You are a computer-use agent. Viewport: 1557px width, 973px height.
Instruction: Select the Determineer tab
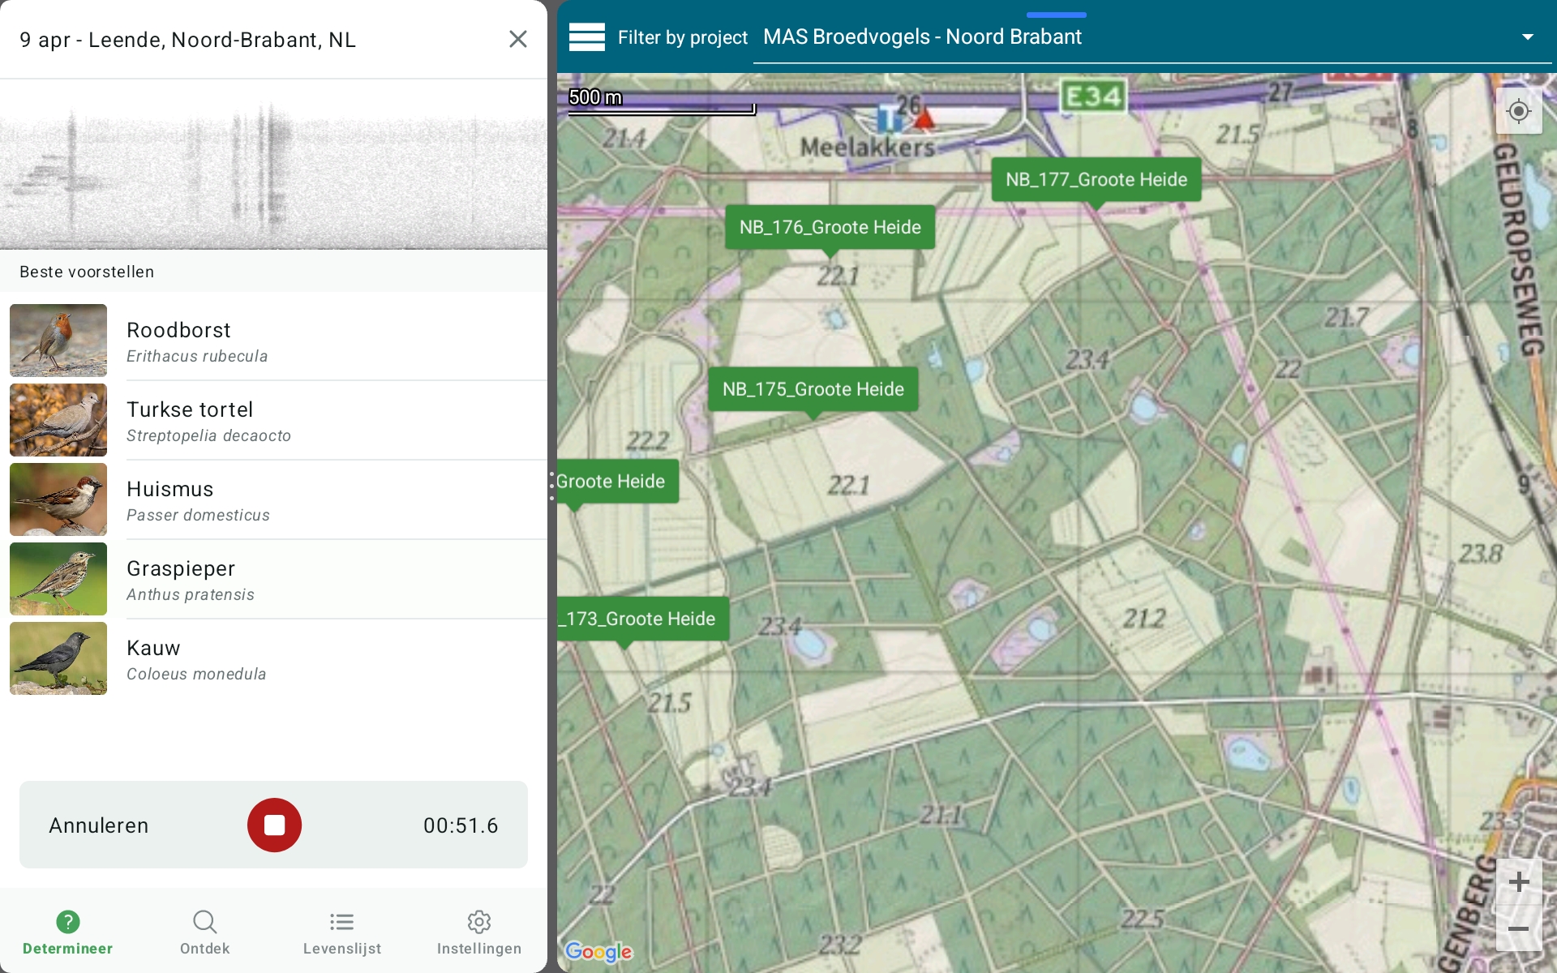[68, 932]
